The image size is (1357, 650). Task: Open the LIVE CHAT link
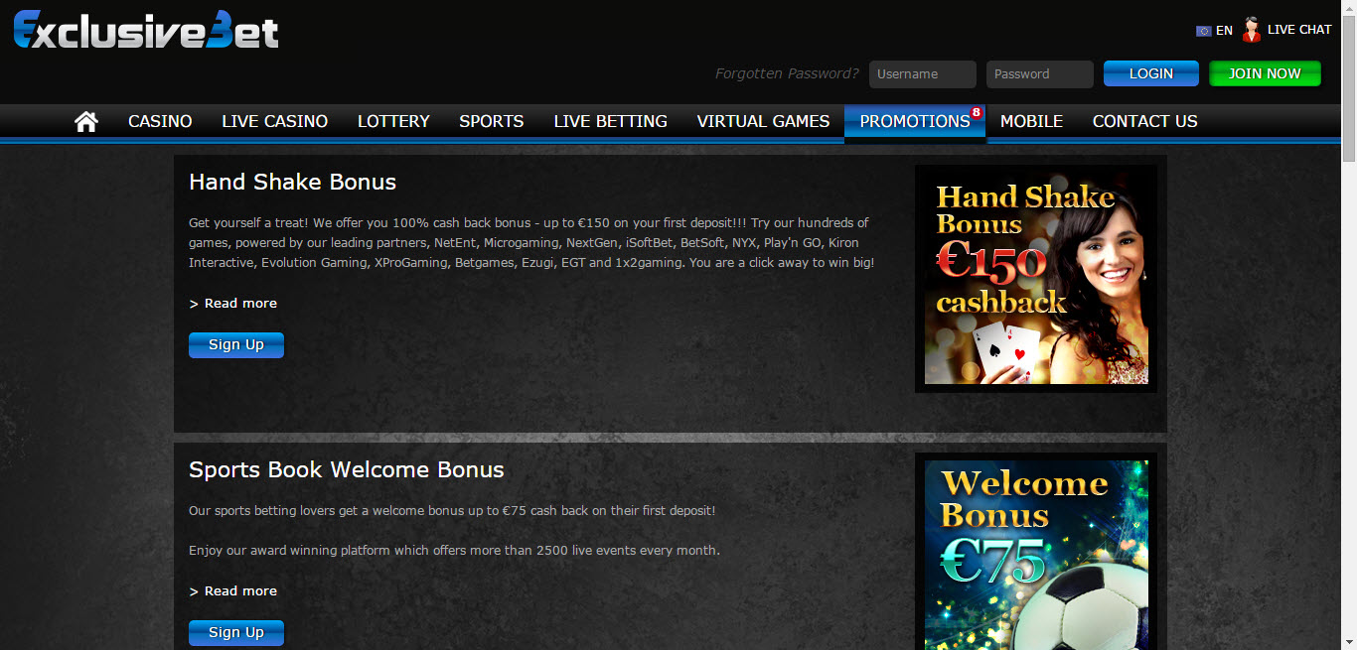[1299, 30]
